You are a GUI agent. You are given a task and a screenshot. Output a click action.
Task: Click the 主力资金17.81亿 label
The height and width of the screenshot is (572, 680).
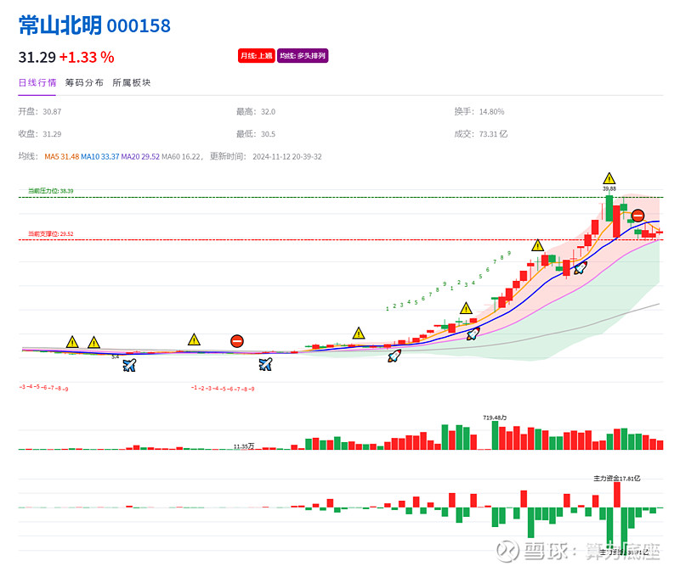tap(617, 479)
